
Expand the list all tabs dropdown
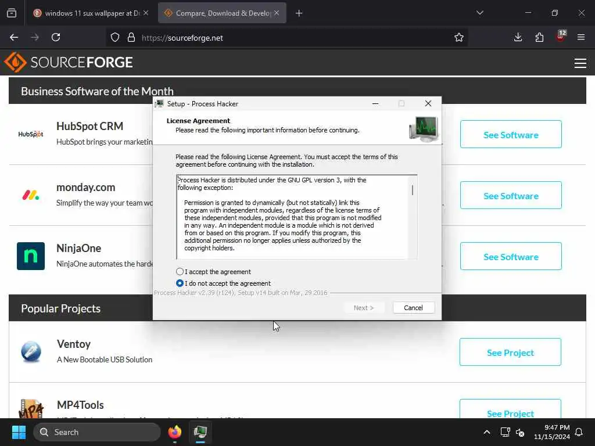click(479, 13)
